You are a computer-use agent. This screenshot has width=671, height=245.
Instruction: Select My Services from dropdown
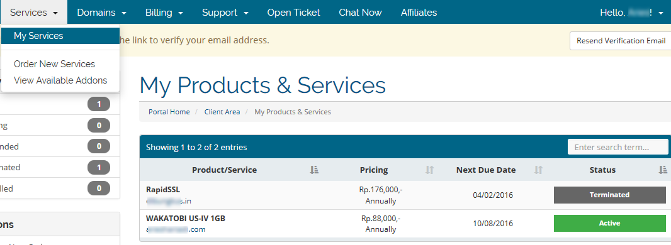tap(60, 36)
